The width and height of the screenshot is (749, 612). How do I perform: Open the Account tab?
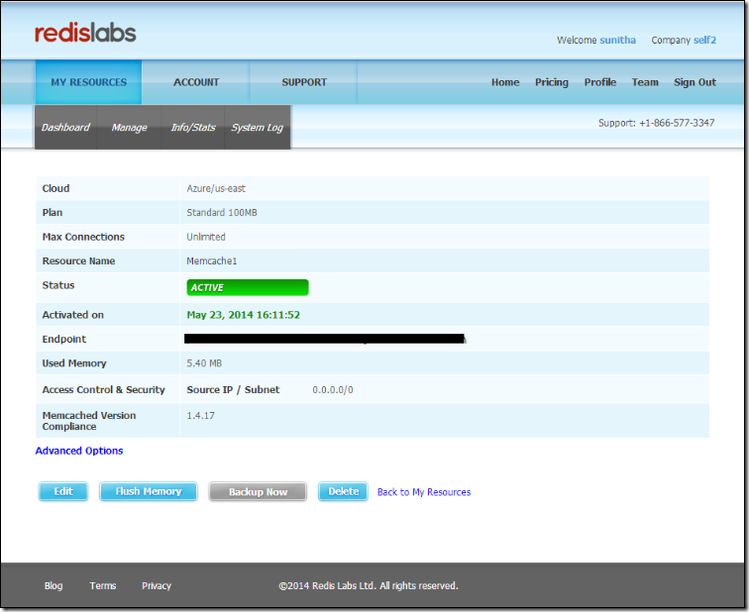click(196, 82)
